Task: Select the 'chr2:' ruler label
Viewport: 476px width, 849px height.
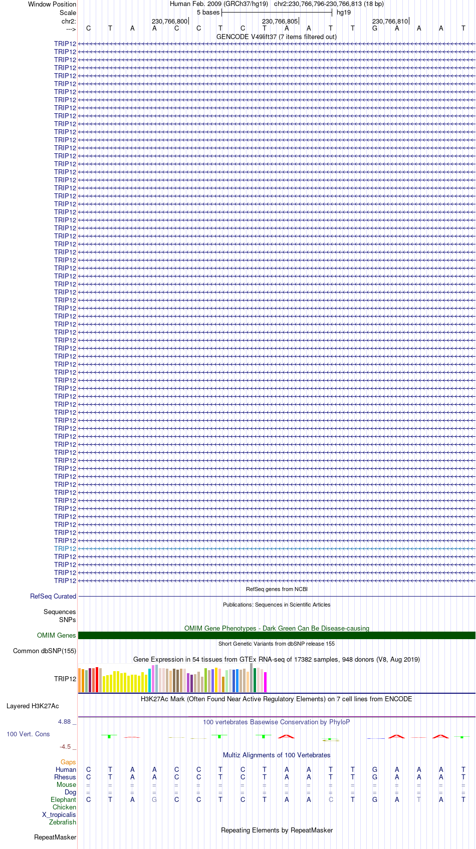Action: [69, 22]
